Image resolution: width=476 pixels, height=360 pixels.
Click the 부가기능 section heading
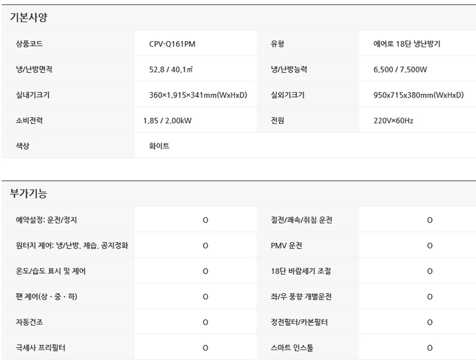pos(28,194)
